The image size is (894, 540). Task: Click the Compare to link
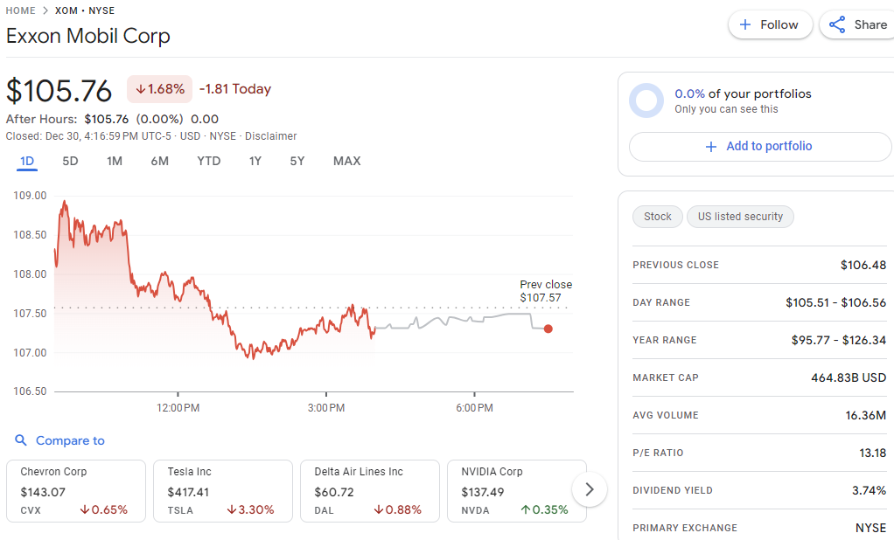pyautogui.click(x=70, y=440)
